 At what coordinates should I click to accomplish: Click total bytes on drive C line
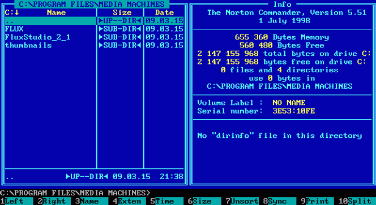click(x=284, y=53)
